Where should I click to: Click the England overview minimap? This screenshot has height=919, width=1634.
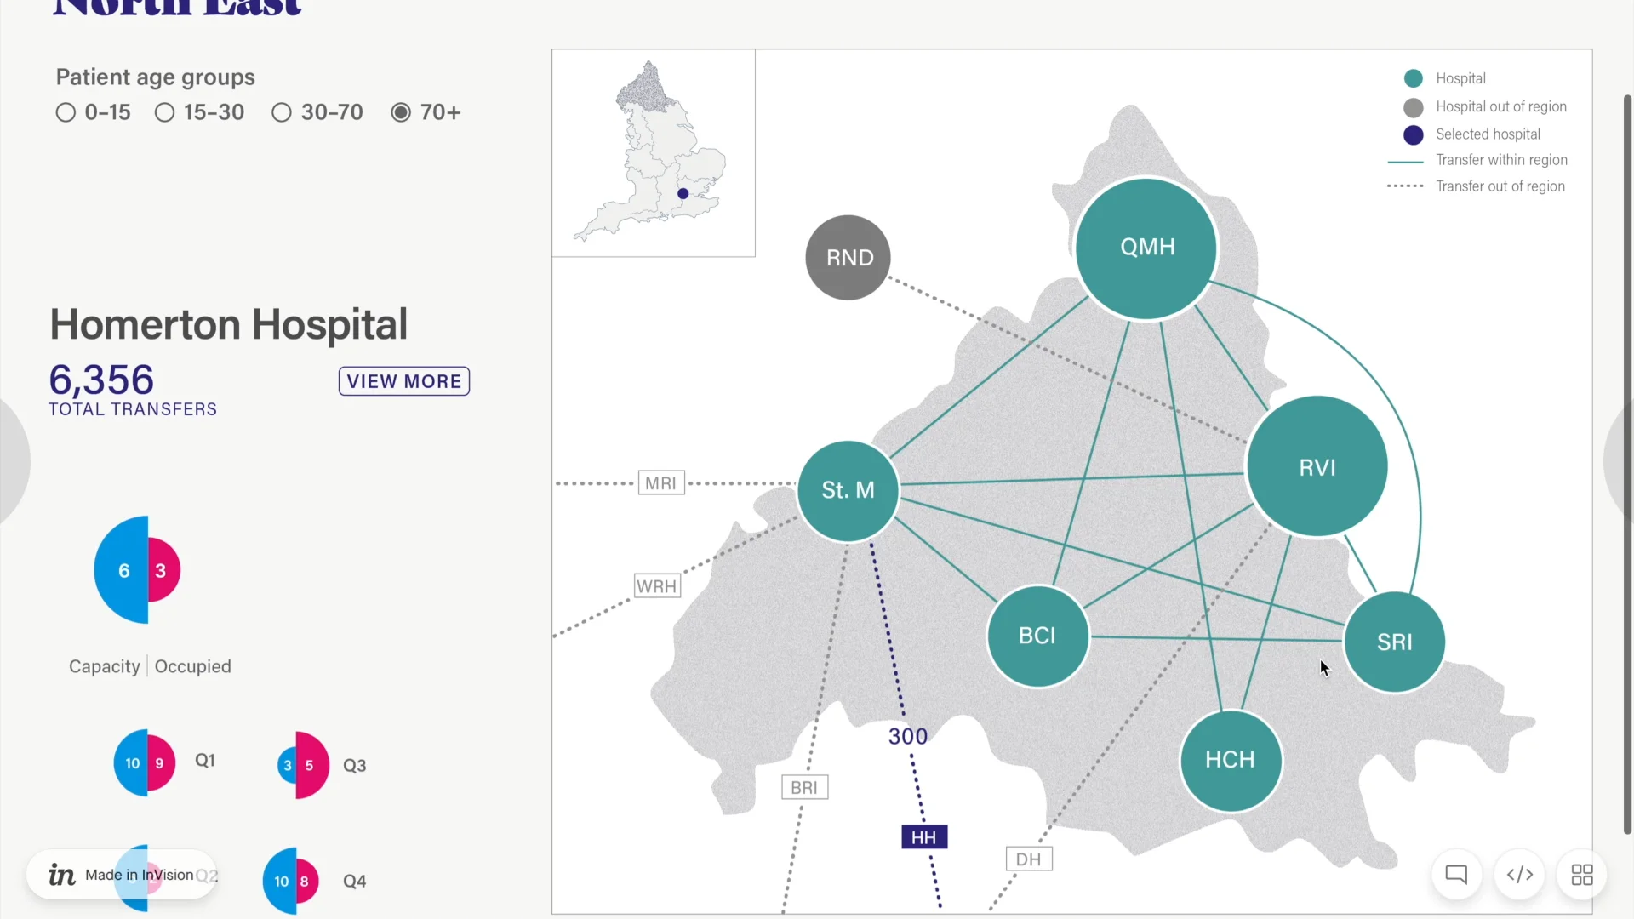coord(653,153)
